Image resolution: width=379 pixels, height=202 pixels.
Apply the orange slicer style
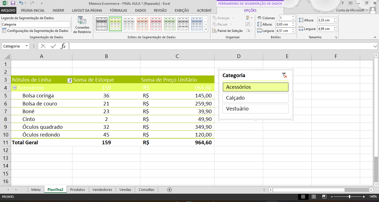pos(143,24)
